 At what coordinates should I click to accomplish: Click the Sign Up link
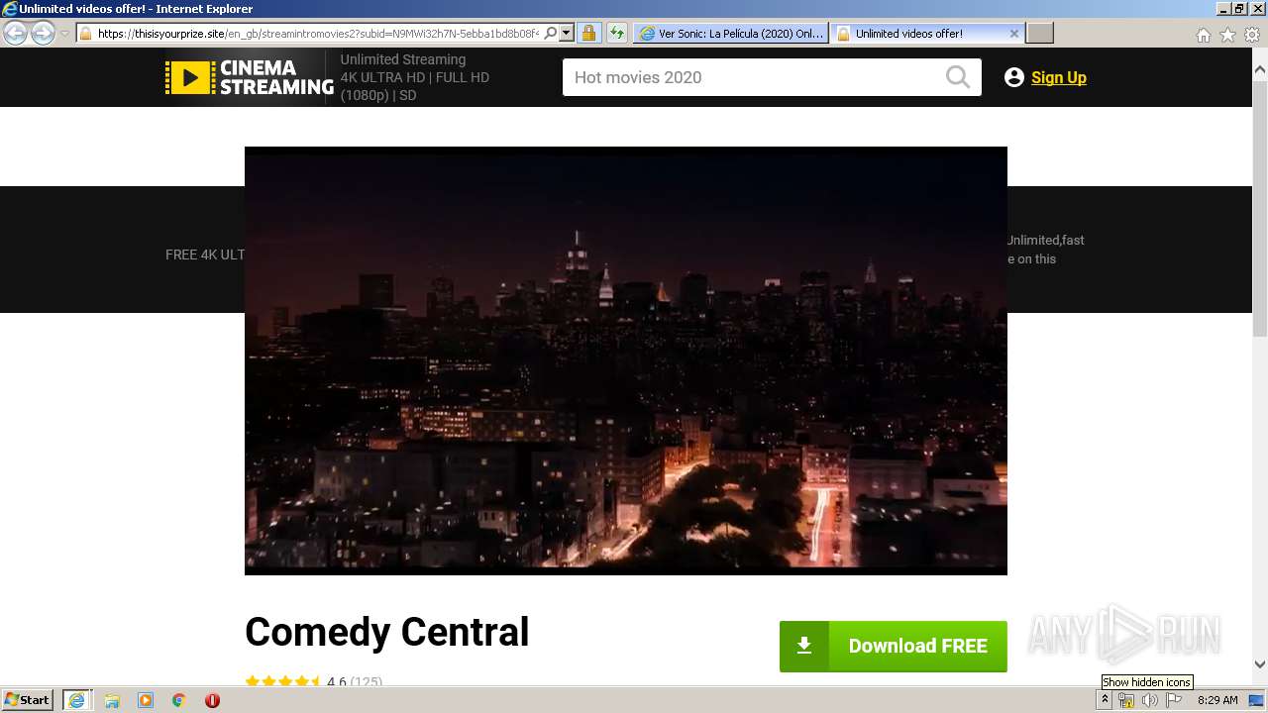1058,77
